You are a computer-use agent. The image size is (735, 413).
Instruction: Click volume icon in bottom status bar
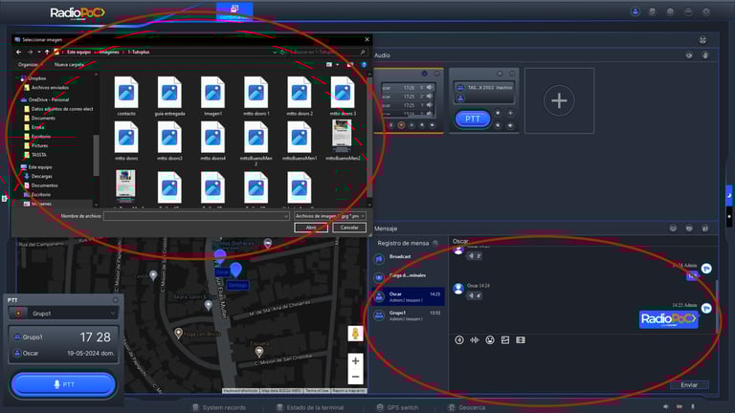(x=666, y=407)
